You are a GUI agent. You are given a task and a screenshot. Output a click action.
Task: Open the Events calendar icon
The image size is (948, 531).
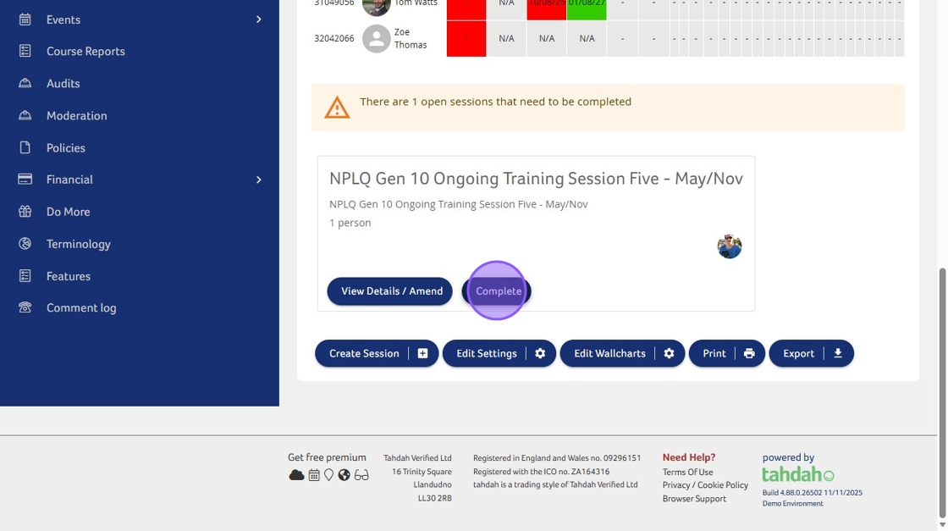25,19
